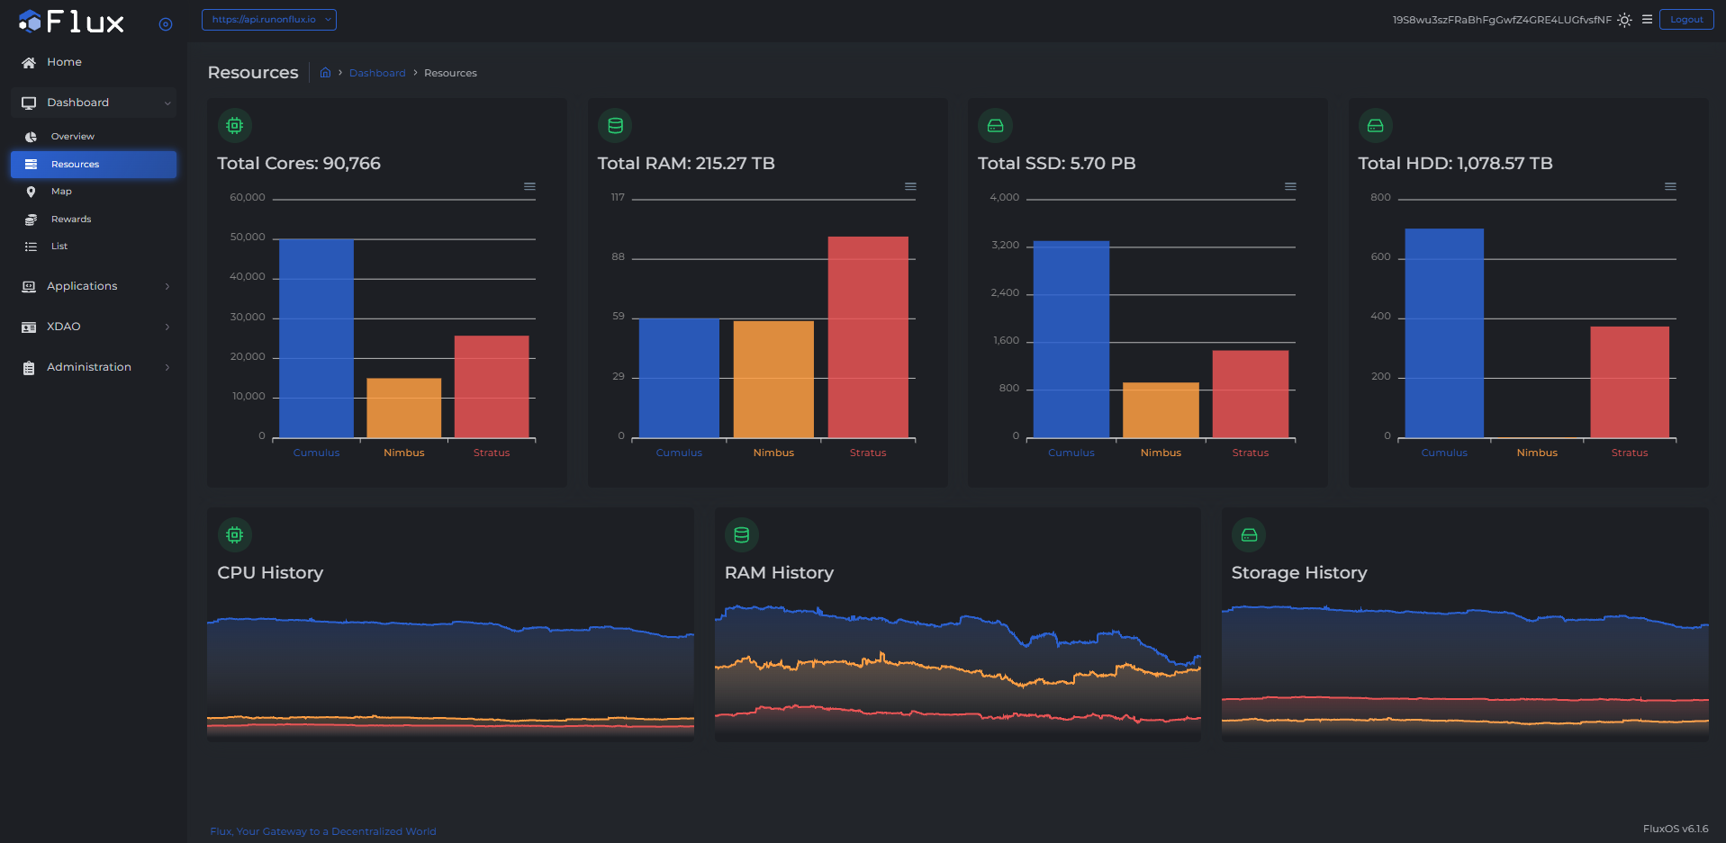This screenshot has width=1726, height=843.
Task: Open Total Cores chart options menu
Action: (529, 186)
